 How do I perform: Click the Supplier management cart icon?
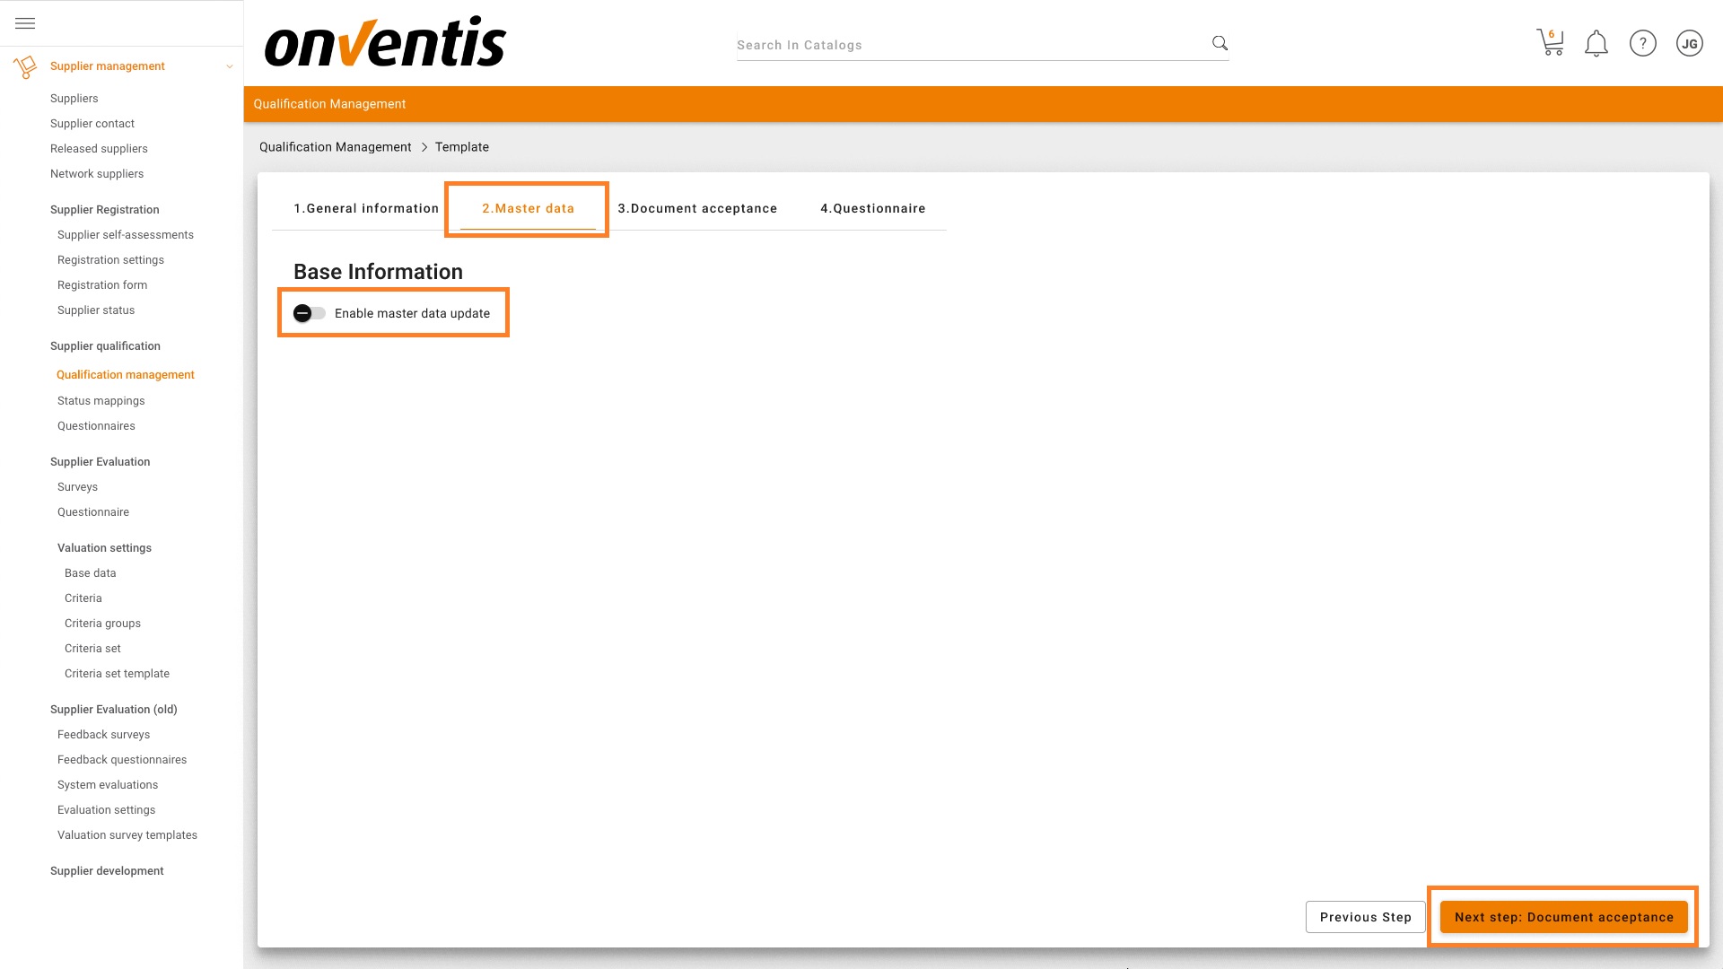pyautogui.click(x=25, y=66)
